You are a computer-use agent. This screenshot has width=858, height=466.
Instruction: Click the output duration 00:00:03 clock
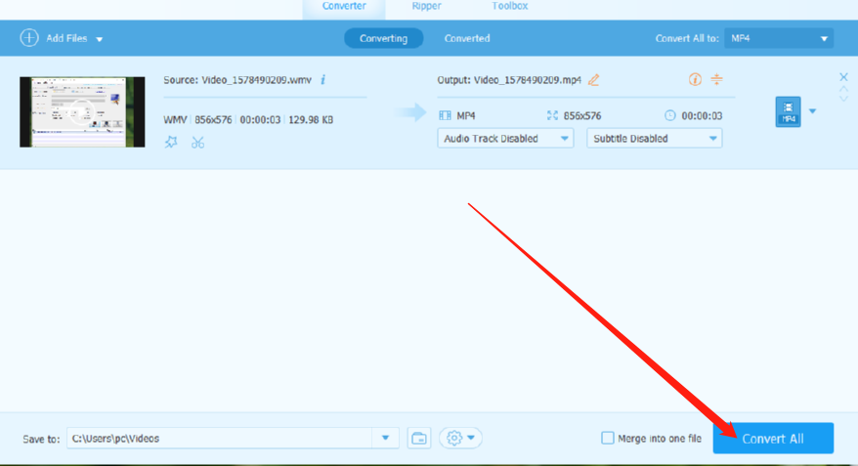point(670,115)
